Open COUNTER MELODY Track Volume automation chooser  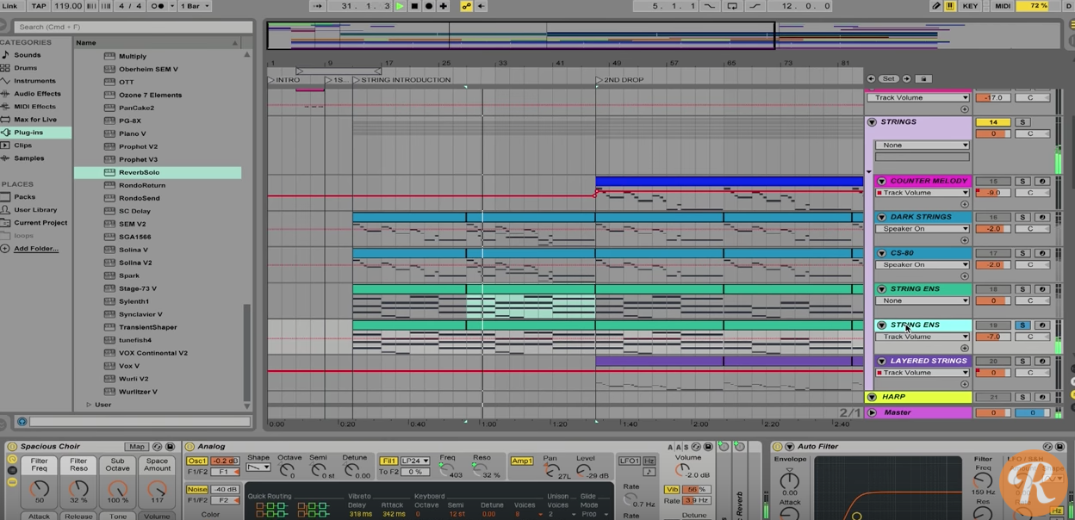point(922,193)
